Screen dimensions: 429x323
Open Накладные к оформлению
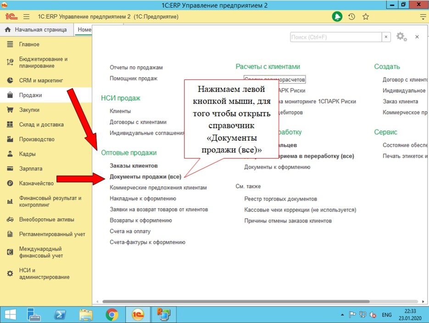(x=143, y=198)
